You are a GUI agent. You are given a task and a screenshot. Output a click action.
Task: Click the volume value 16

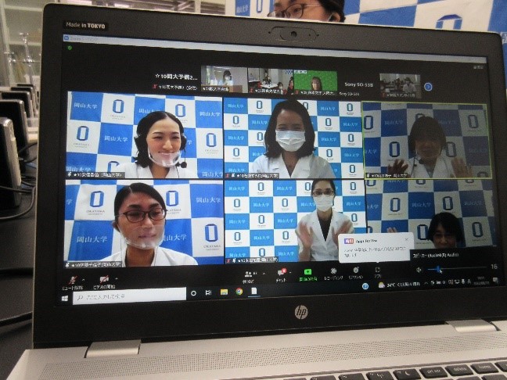(x=494, y=267)
